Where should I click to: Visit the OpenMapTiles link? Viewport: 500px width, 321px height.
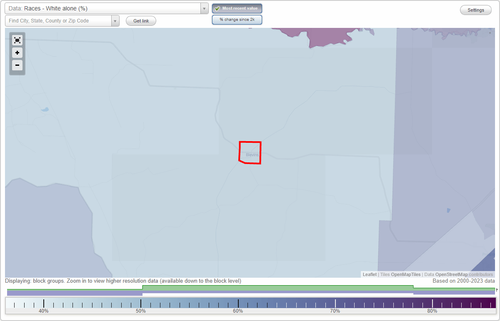[405, 274]
